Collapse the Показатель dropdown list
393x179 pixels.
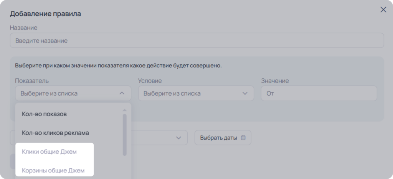point(73,93)
